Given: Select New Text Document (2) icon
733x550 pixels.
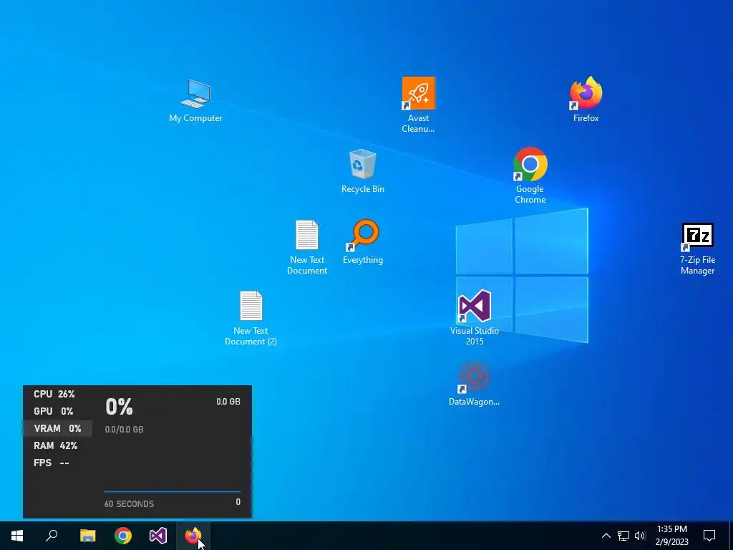Looking at the screenshot, I should pos(251,318).
